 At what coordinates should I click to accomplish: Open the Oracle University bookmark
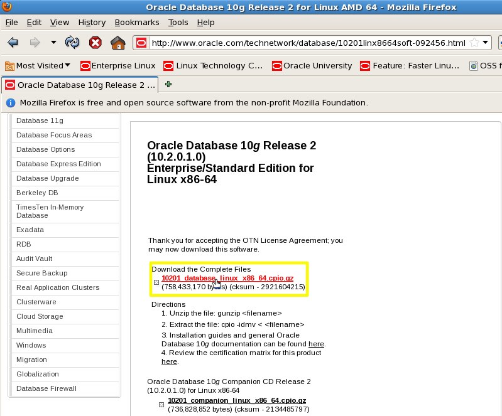(312, 66)
